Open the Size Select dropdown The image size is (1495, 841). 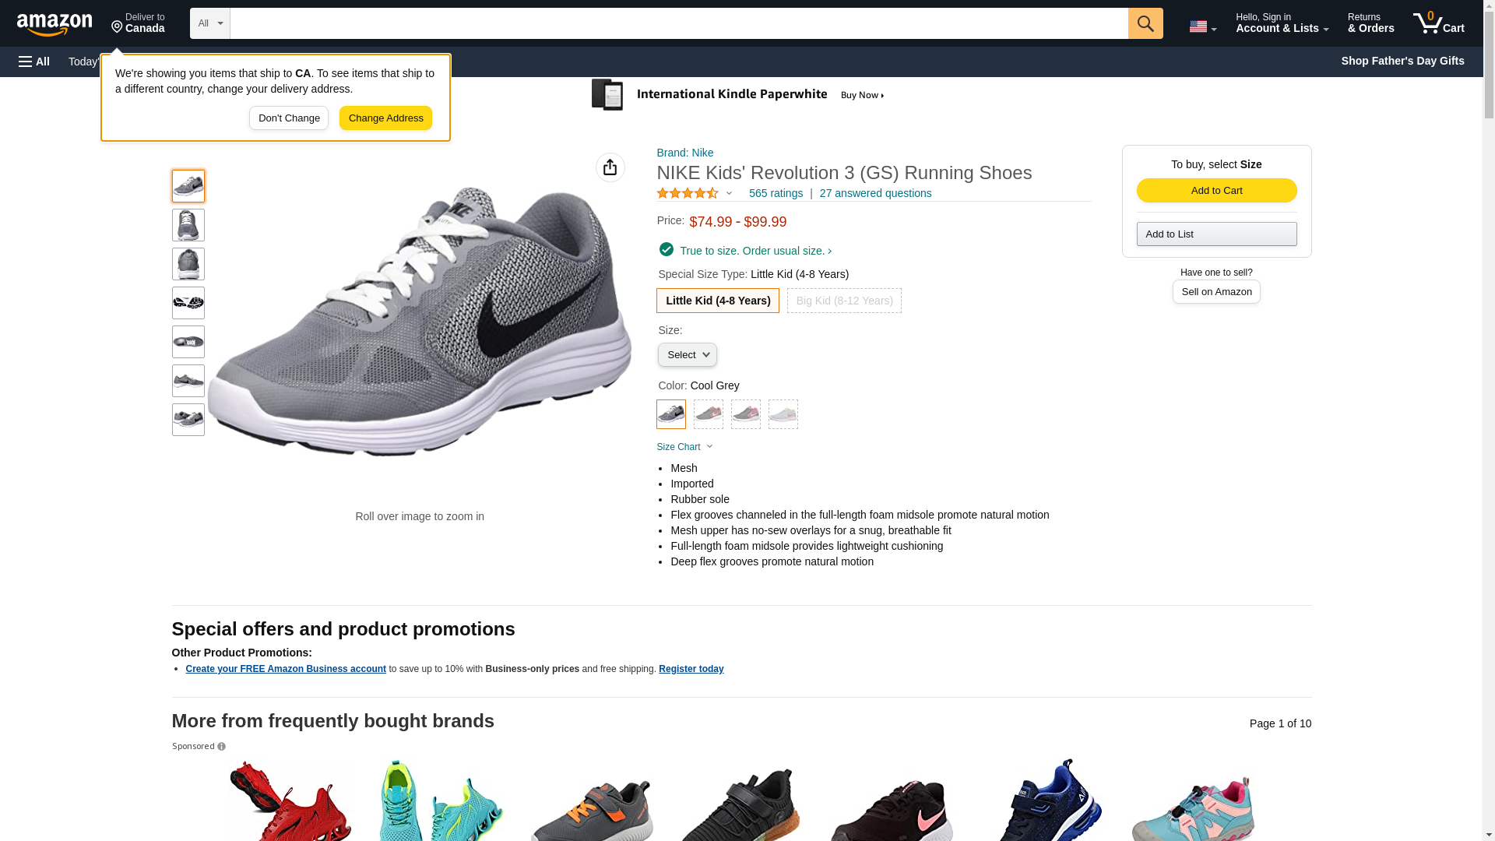[687, 355]
